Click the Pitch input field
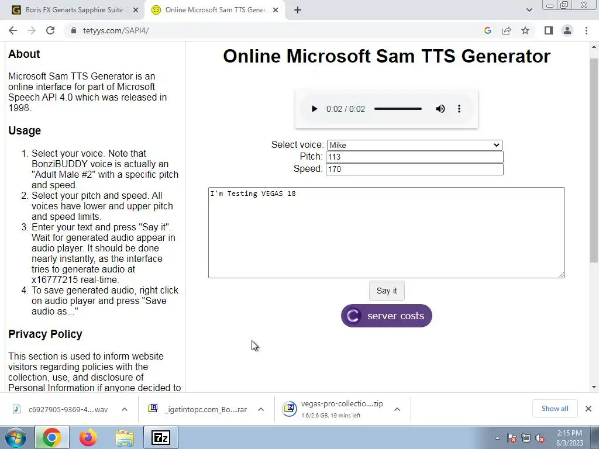The image size is (599, 449). coord(415,157)
